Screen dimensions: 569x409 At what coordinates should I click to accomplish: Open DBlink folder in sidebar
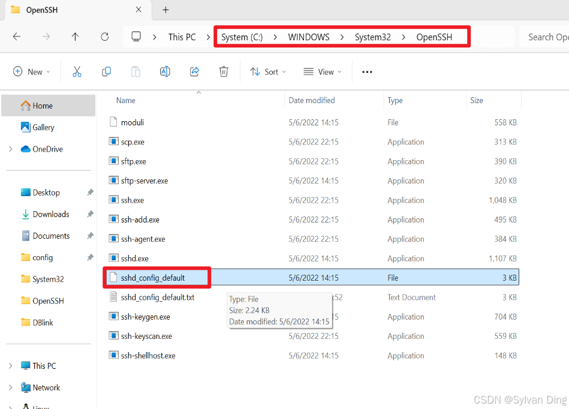(x=43, y=323)
